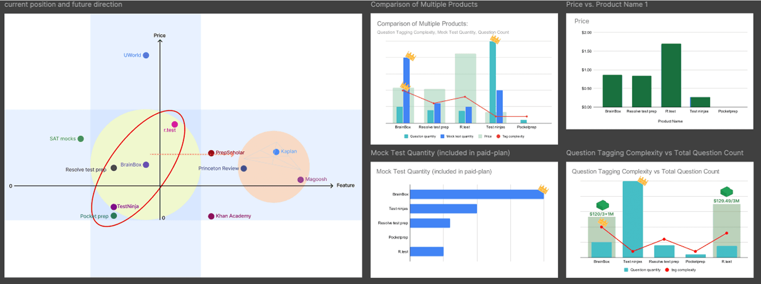Select the green hexagon above the $129.49/3M label
Screen dimensions: 761x284
[x=726, y=192]
